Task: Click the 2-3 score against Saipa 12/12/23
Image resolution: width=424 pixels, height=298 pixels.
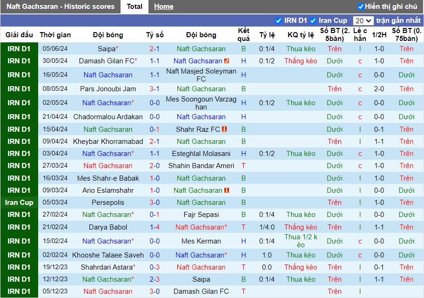Action: [155, 279]
